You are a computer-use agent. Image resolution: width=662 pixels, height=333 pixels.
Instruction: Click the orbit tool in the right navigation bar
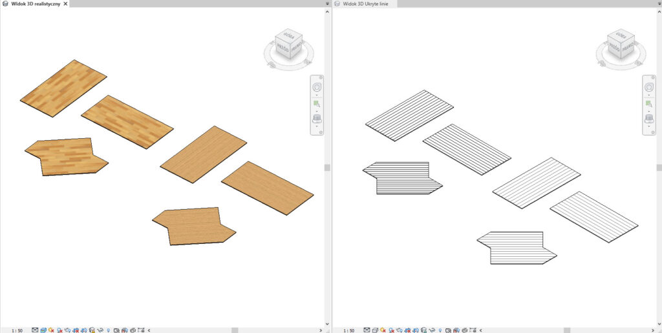(x=649, y=119)
